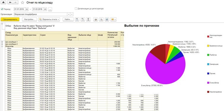Collapse the Яйцесклад group
The image size is (224, 111).
pyautogui.click(x=2, y=46)
